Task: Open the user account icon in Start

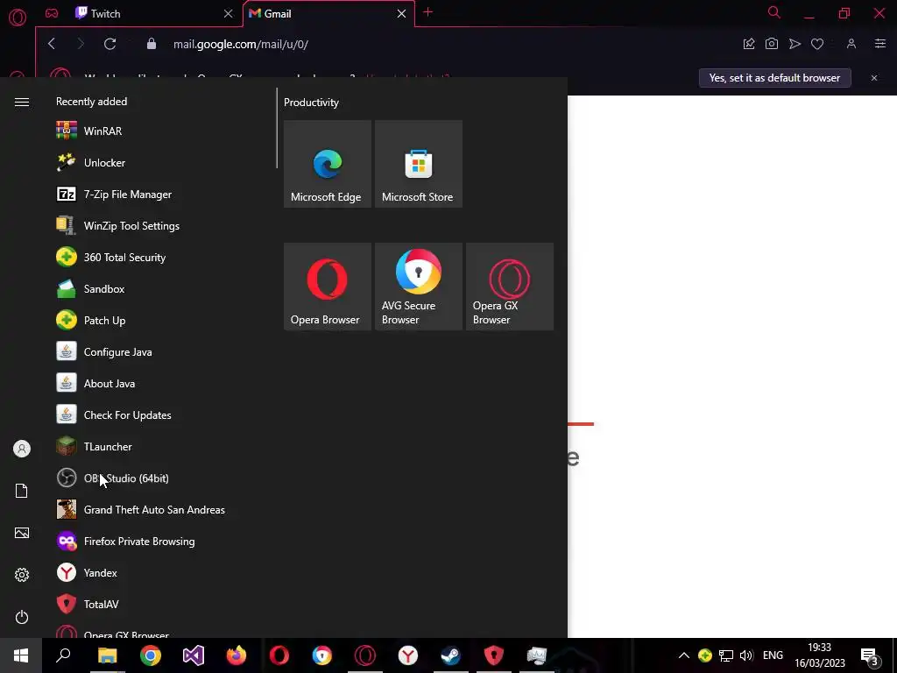Action: pyautogui.click(x=22, y=449)
